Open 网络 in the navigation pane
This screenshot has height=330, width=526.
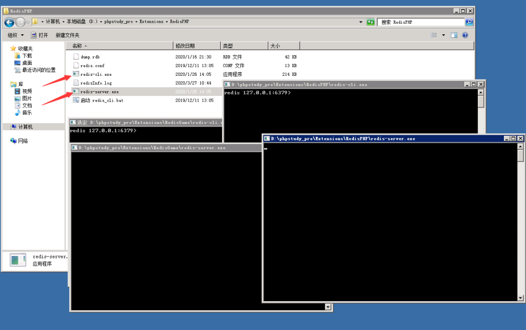[x=23, y=140]
